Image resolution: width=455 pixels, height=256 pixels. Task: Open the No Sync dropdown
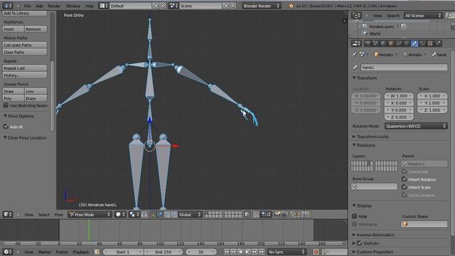(x=287, y=252)
